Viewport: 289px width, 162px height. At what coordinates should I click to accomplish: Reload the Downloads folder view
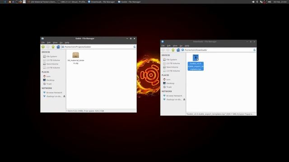[x=255, y=50]
